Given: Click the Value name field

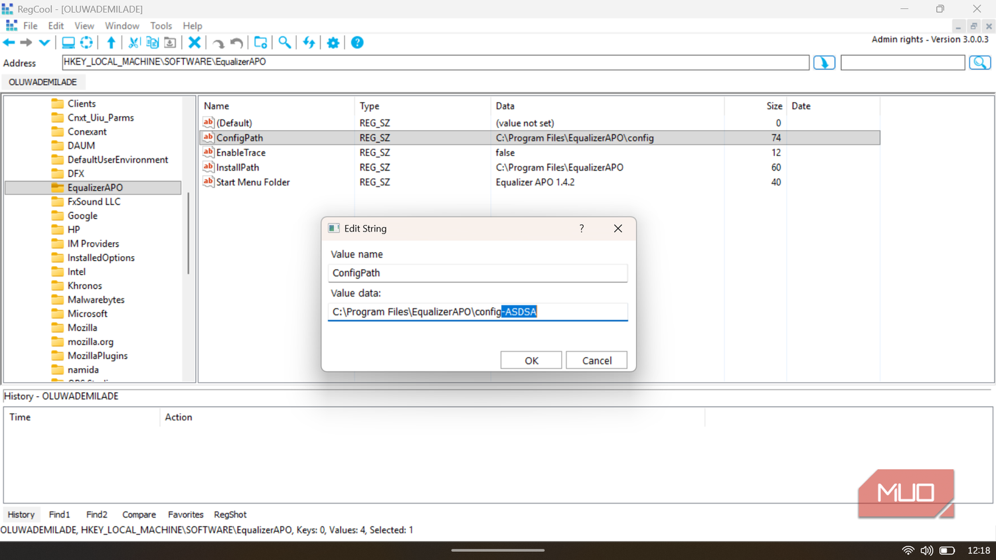Looking at the screenshot, I should (x=478, y=273).
